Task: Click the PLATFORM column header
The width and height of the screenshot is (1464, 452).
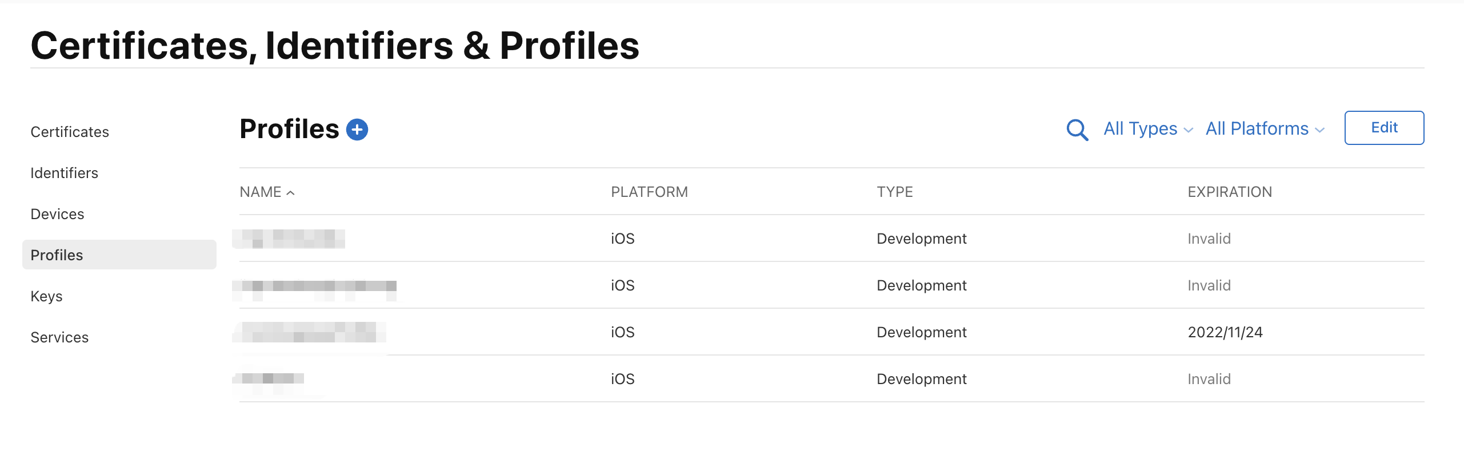Action: 649,192
